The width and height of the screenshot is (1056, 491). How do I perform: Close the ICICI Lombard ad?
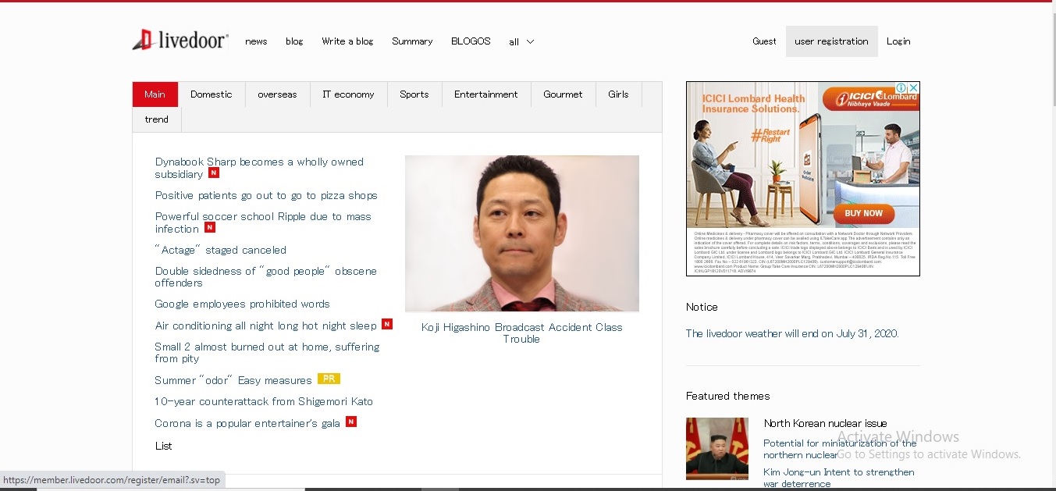pos(913,87)
